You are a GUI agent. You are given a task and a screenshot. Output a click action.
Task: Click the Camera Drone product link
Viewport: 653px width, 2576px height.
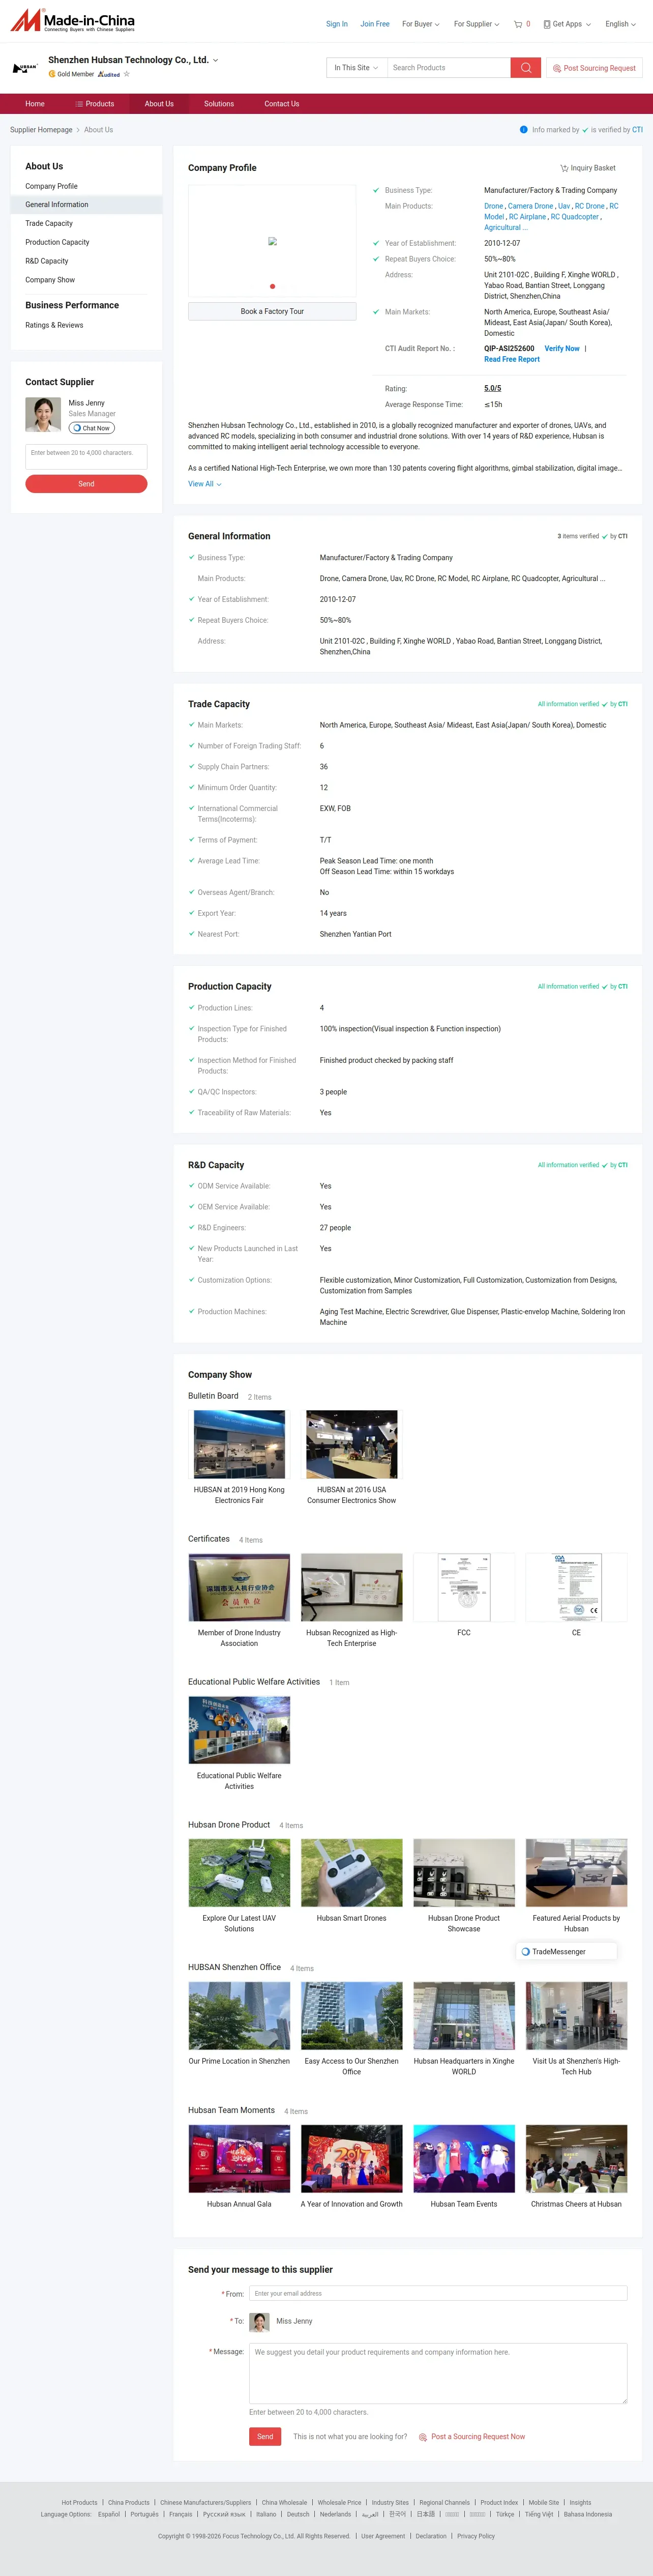[x=530, y=206]
